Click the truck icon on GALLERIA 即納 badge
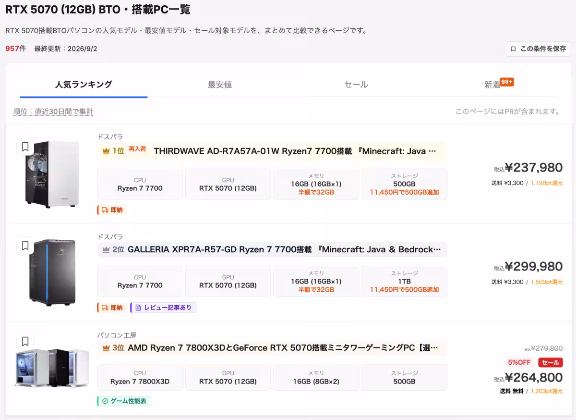The width and height of the screenshot is (576, 420). pyautogui.click(x=105, y=308)
